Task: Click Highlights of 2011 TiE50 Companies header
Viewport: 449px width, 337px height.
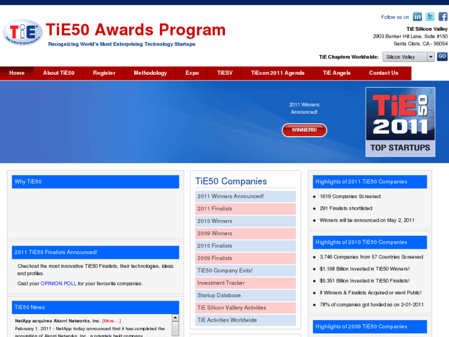Action: pos(370,182)
